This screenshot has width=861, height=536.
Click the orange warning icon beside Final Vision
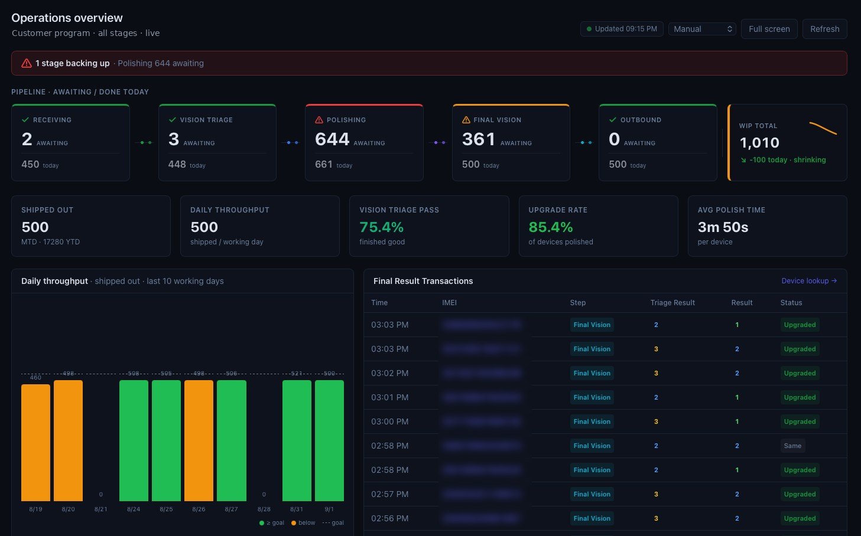(x=466, y=120)
